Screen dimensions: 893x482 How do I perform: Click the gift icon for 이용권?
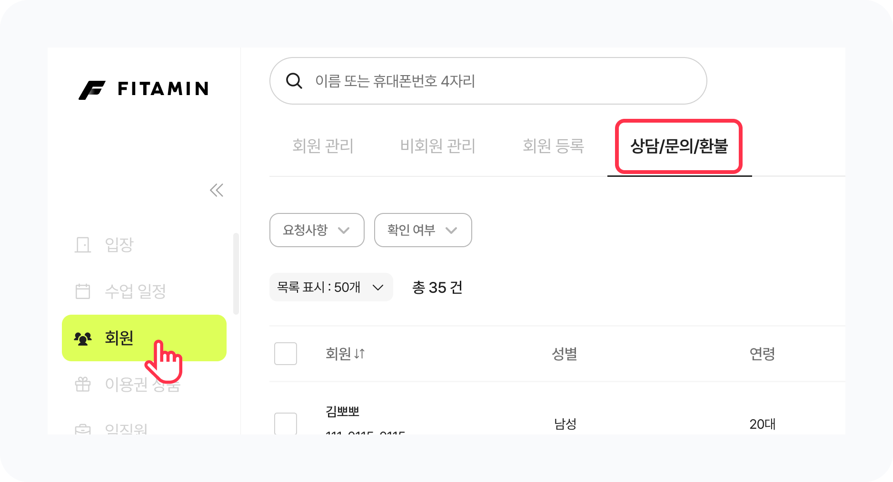(83, 384)
